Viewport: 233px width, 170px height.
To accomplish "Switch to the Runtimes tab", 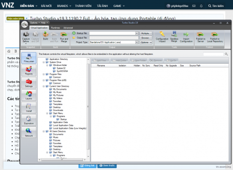I will coord(55,28).
